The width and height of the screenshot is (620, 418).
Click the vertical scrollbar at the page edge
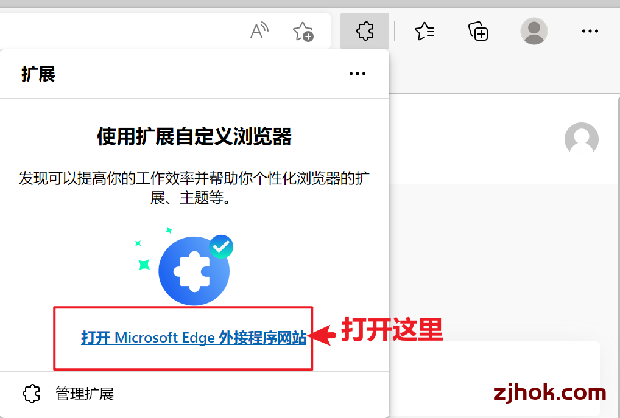click(618, 256)
